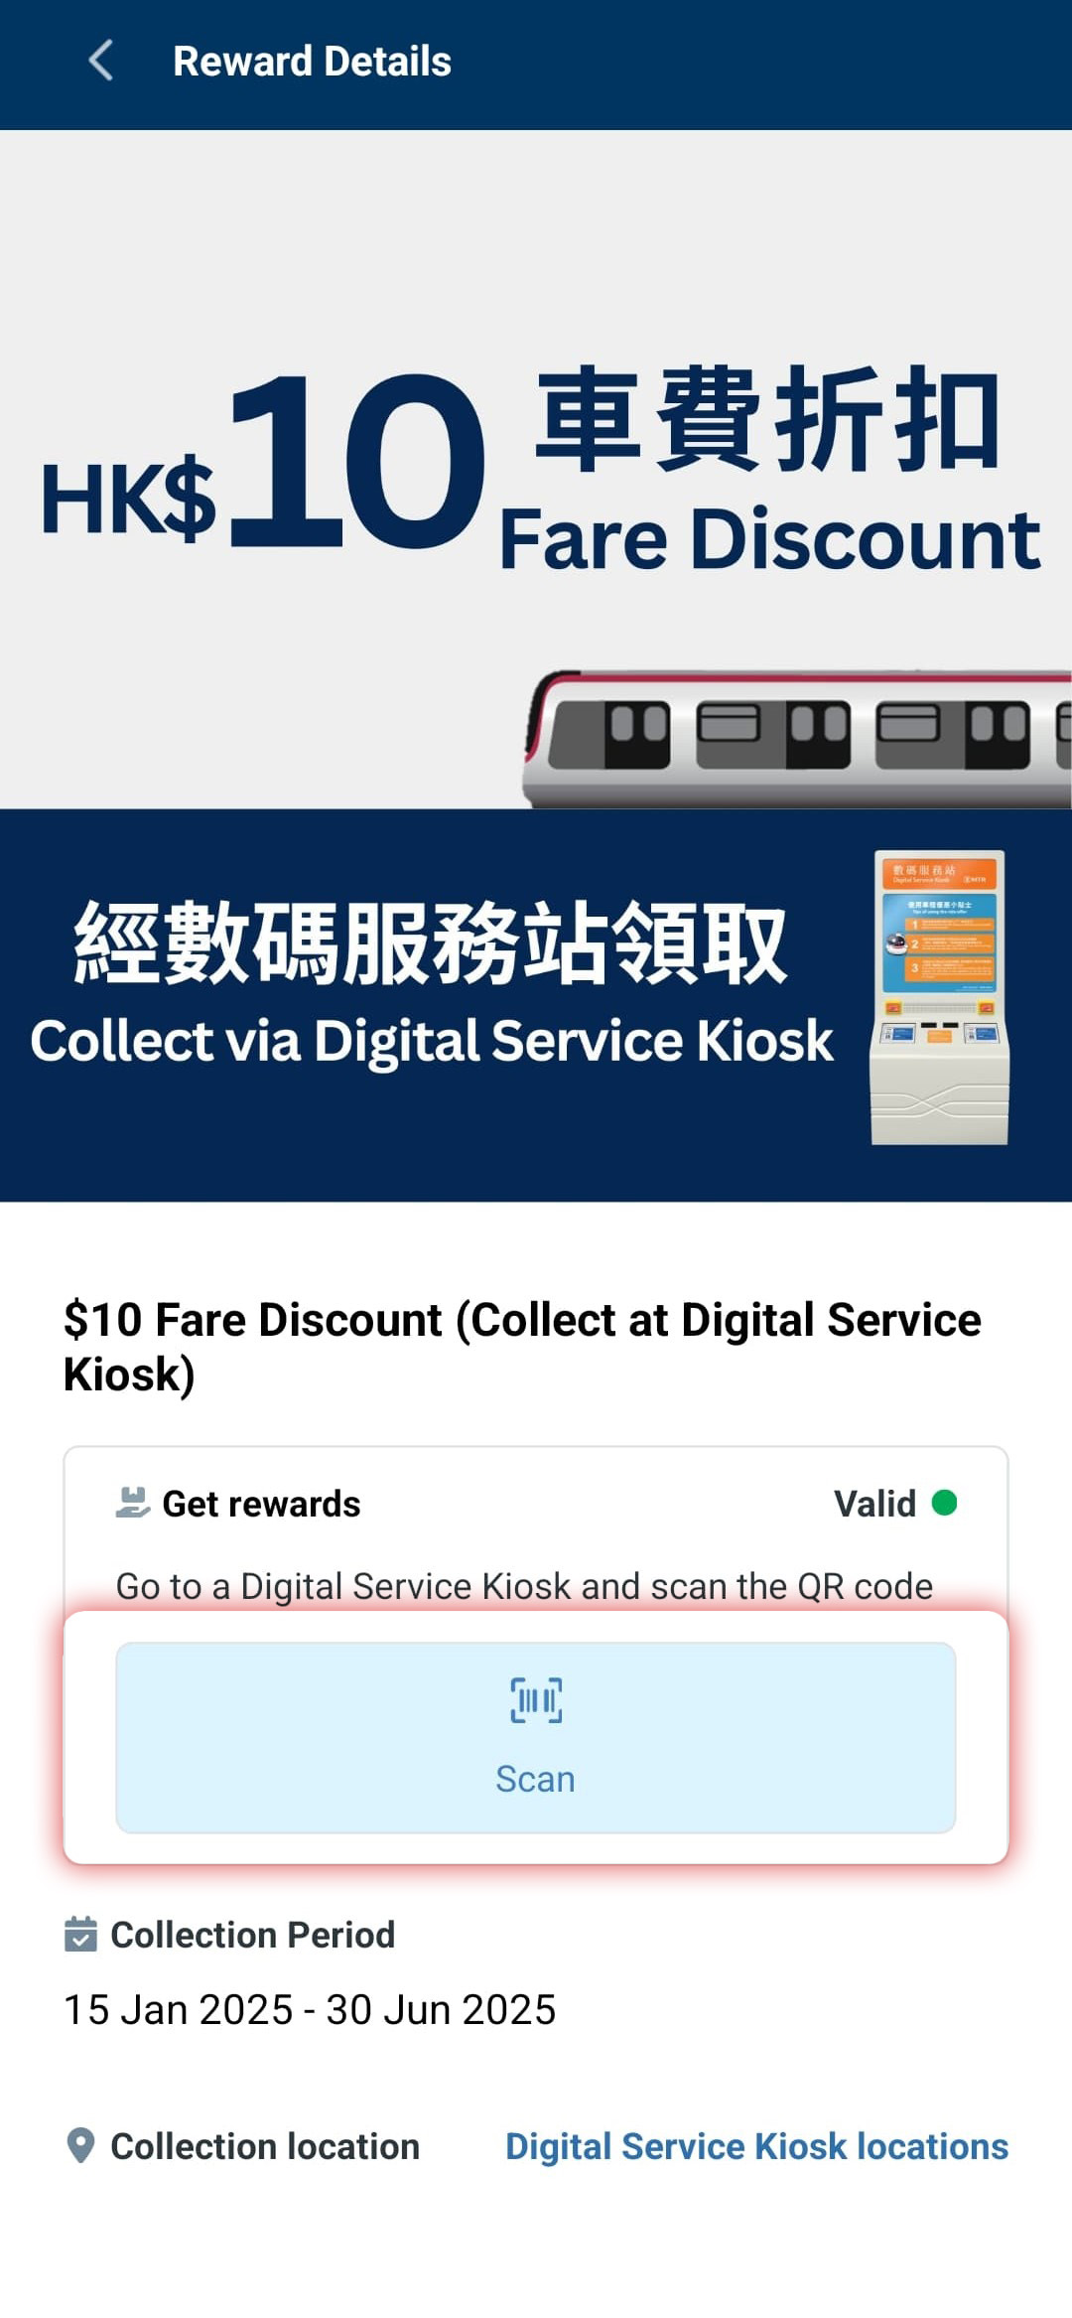This screenshot has height=2318, width=1072.
Task: Tap Collect via Digital Service Kiosk banner text
Action: [x=432, y=1041]
